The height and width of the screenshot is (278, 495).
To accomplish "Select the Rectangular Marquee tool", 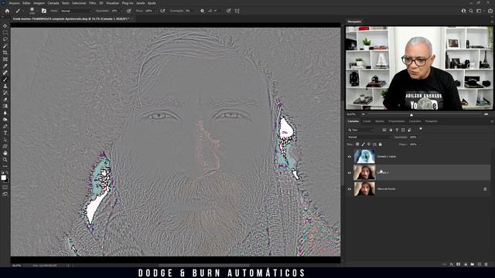I will 5,32.
